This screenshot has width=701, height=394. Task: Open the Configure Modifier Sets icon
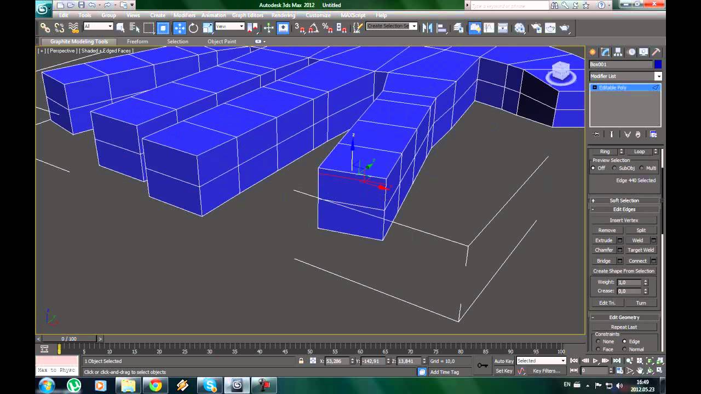pos(653,134)
